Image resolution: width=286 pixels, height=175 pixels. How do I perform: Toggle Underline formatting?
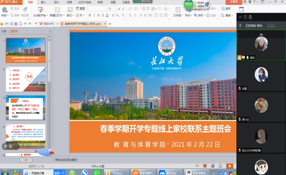[98, 15]
